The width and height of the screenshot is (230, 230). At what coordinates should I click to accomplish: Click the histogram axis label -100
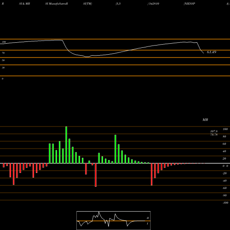(x=225, y=203)
